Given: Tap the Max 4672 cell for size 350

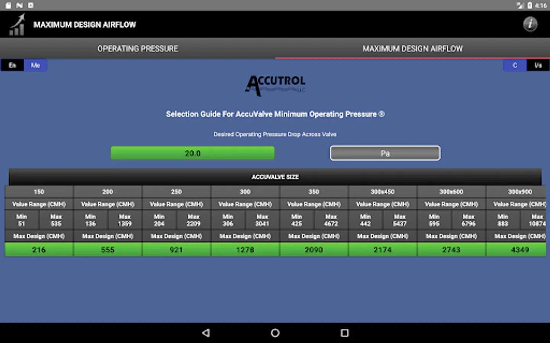Looking at the screenshot, I should pos(331,220).
